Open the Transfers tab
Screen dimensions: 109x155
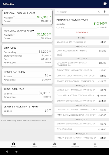[34, 145]
